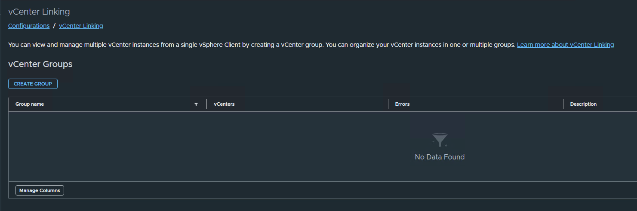This screenshot has height=211, width=637.
Task: Click the No Data Found message
Action: point(440,157)
